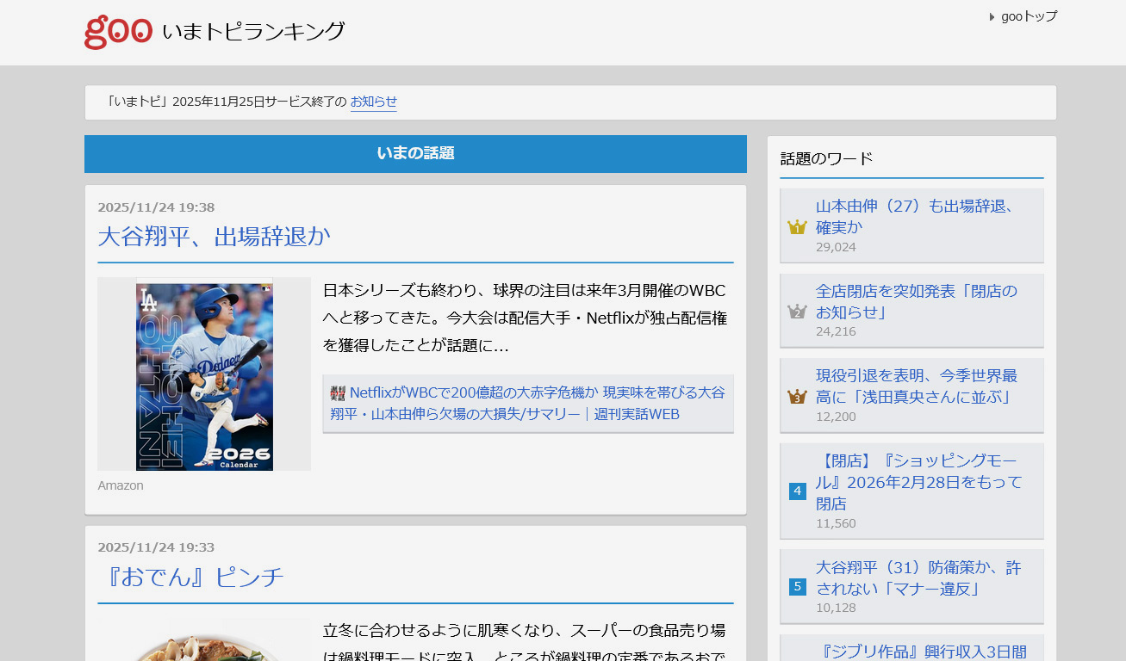The height and width of the screenshot is (661, 1126).
Task: Click the bronze crown rank 3 icon
Action: pos(797,397)
